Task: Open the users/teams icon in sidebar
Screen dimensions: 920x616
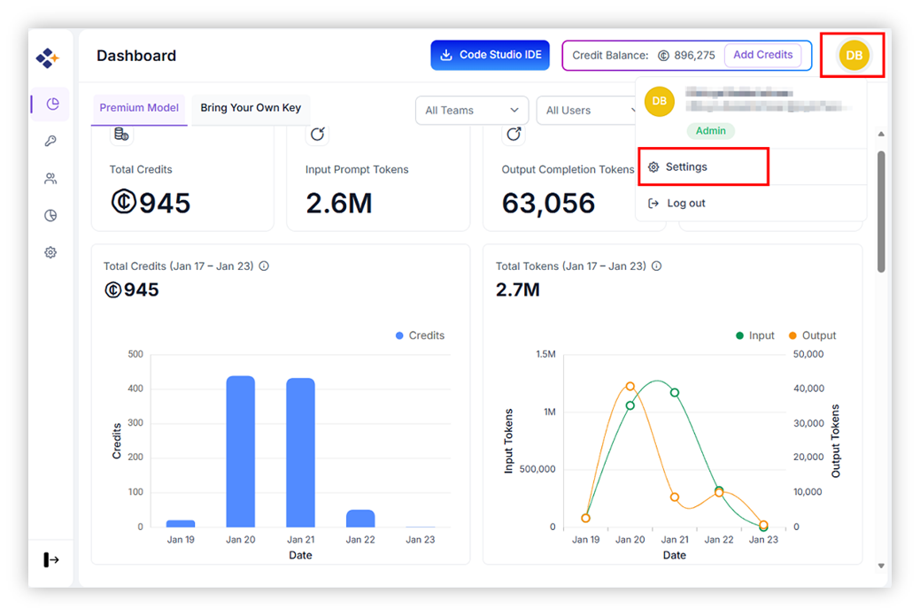Action: tap(50, 179)
